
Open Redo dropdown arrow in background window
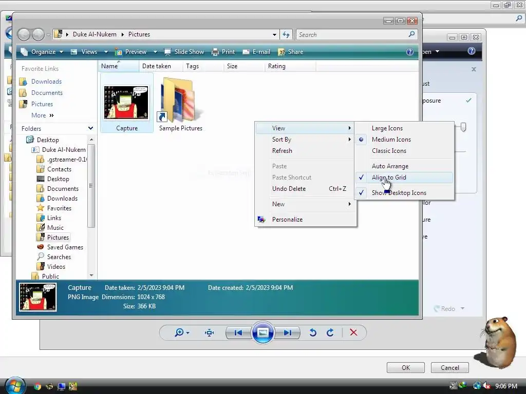tap(463, 308)
